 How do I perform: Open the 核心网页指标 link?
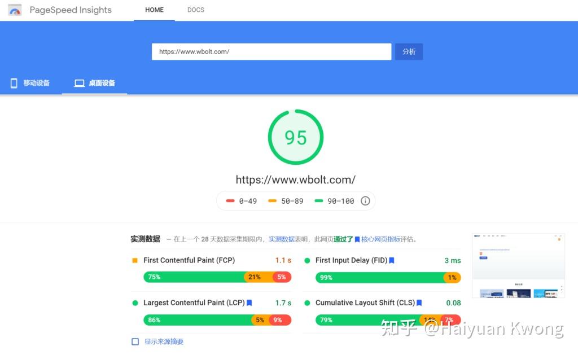point(381,239)
